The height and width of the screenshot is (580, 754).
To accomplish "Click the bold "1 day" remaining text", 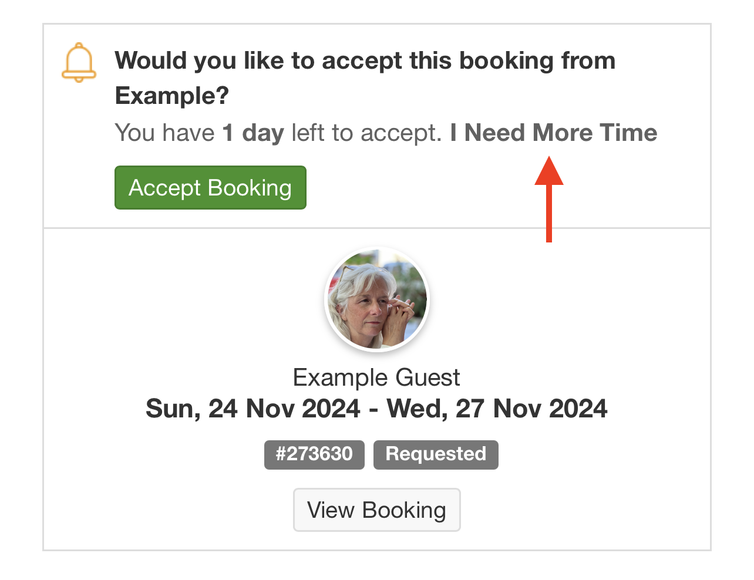I will [253, 133].
